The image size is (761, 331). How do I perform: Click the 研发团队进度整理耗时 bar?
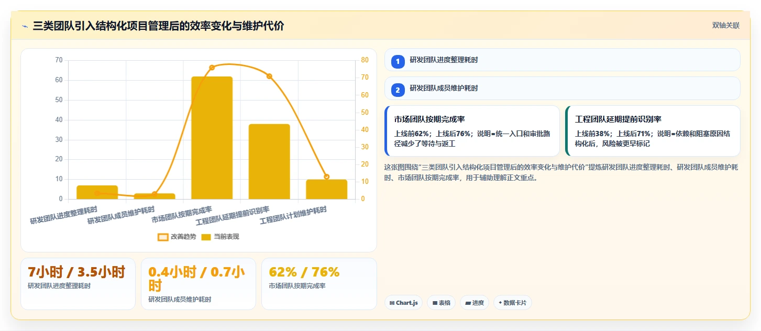pos(97,192)
